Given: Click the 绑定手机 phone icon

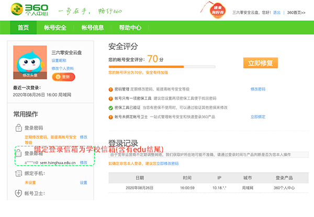Looking at the screenshot, I should click(18, 174).
